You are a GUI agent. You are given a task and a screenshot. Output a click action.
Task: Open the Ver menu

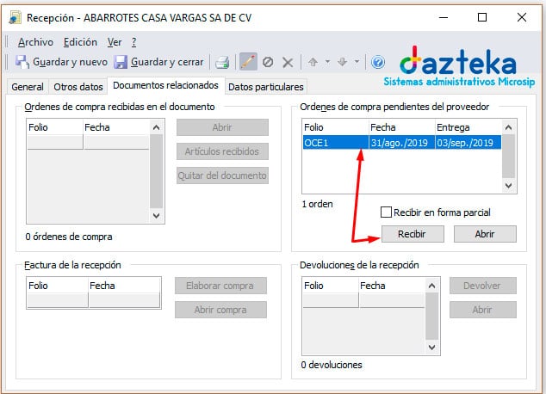[115, 42]
